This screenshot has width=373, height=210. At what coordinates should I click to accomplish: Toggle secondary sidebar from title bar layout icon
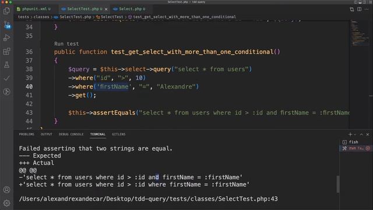364,2
